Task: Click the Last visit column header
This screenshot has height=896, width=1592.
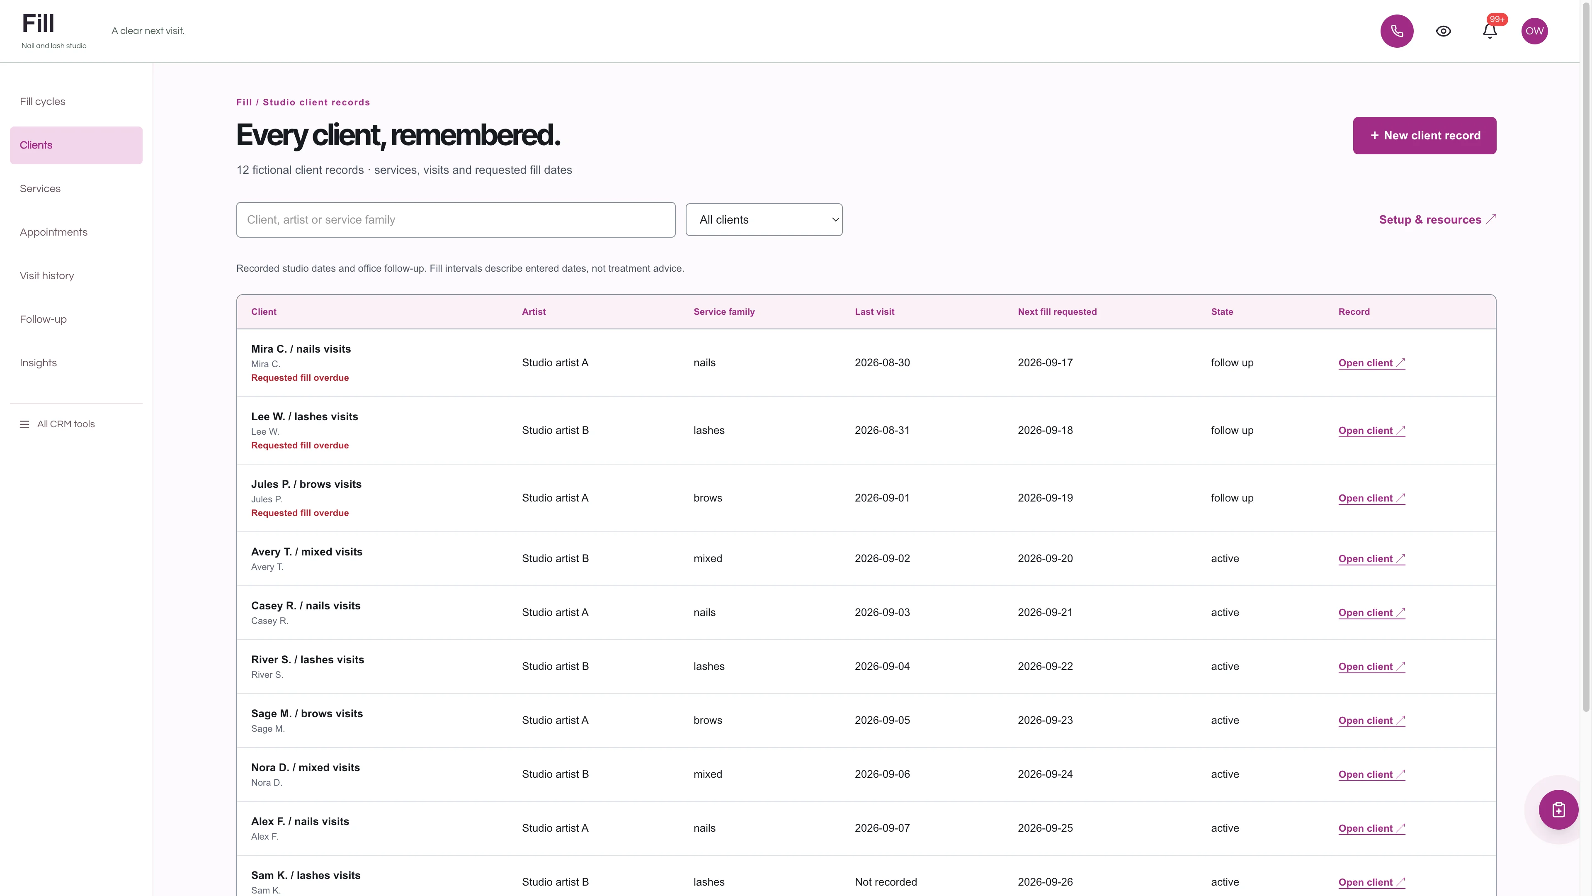Action: tap(874, 312)
